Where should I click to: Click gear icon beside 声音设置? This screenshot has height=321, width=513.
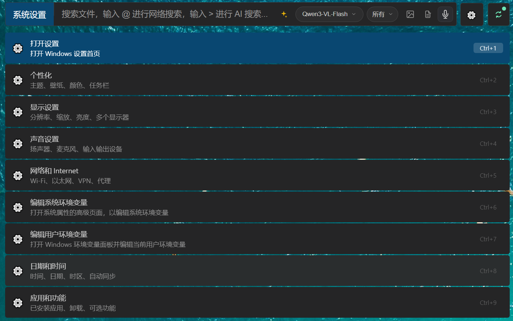click(x=18, y=144)
